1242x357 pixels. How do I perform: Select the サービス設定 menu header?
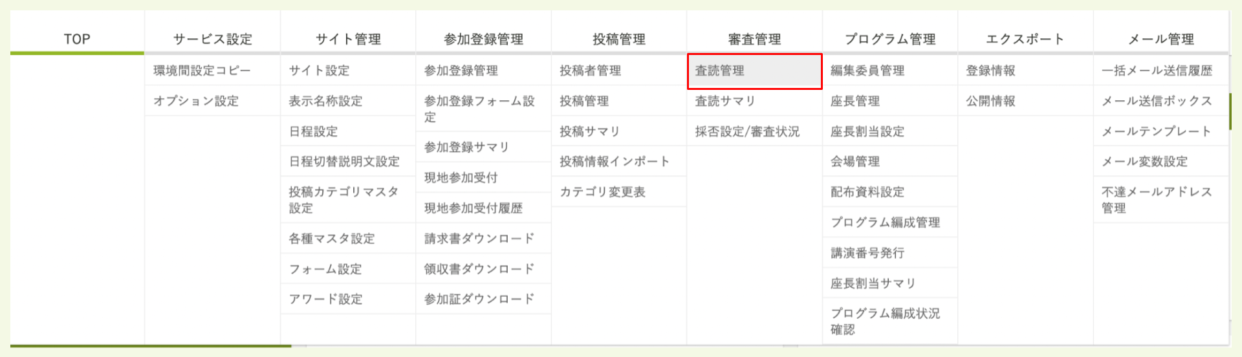[x=212, y=39]
